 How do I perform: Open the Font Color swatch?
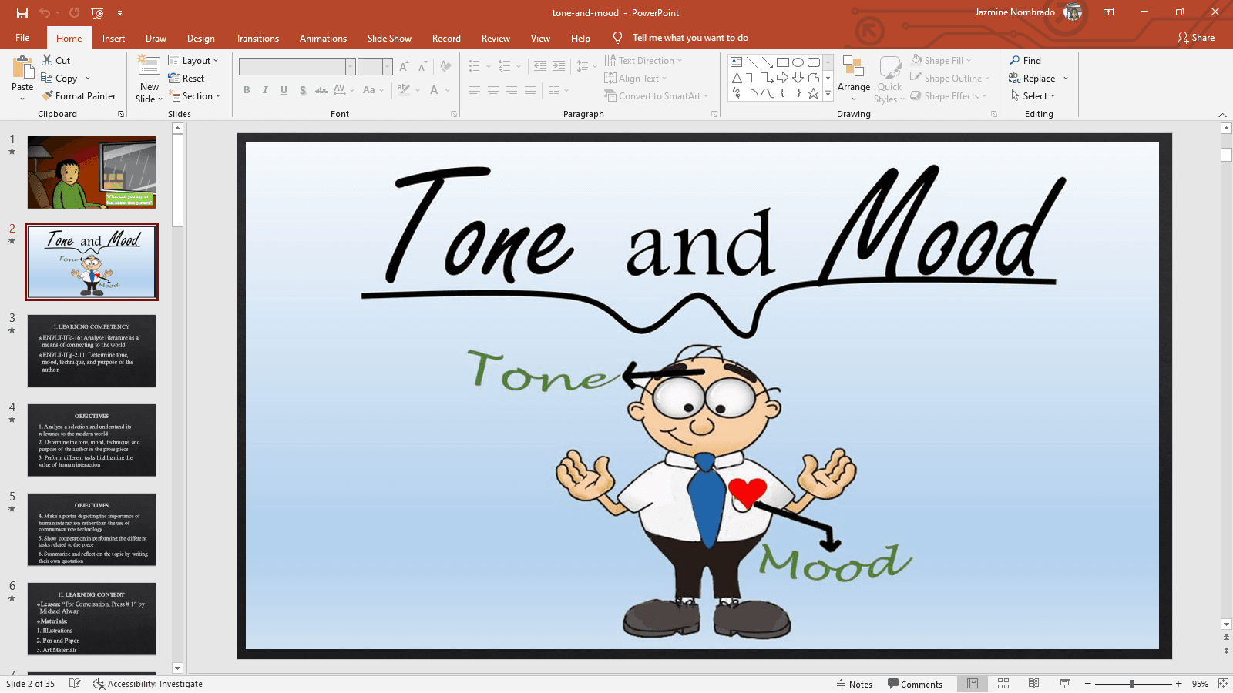click(x=434, y=90)
